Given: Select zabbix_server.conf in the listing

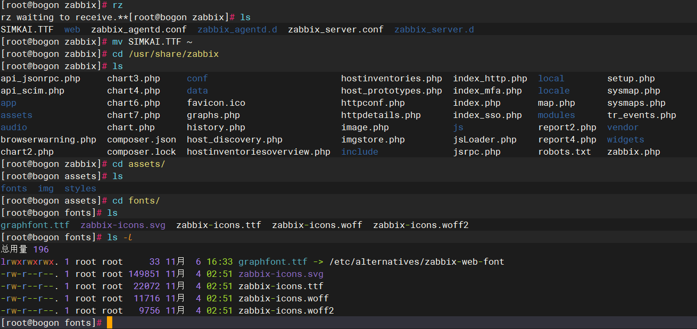Looking at the screenshot, I should click(336, 29).
